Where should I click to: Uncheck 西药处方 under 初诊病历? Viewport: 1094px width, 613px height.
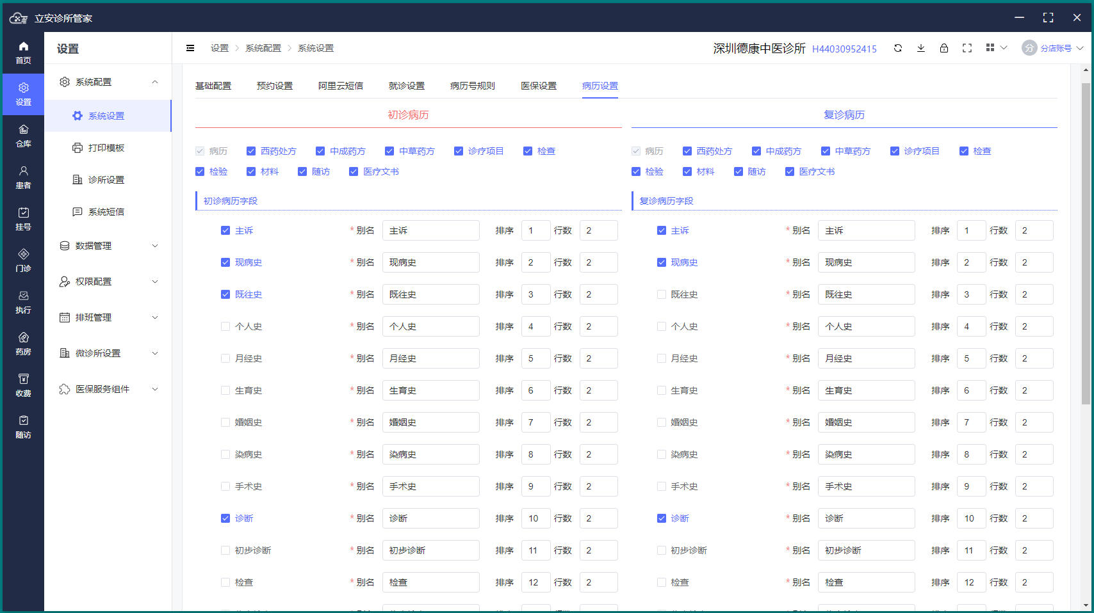251,151
